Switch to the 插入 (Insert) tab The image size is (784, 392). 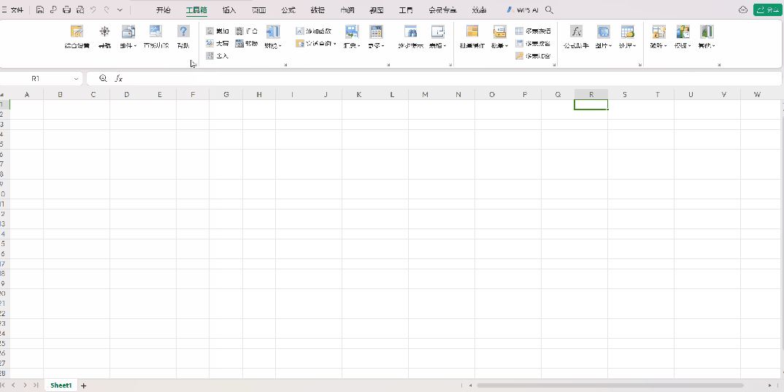(x=229, y=10)
